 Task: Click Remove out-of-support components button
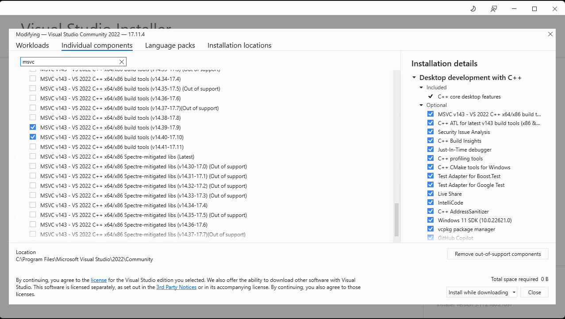tap(498, 254)
